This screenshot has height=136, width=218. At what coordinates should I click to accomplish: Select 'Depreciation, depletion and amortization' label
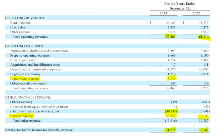pyautogui.click(x=39, y=51)
